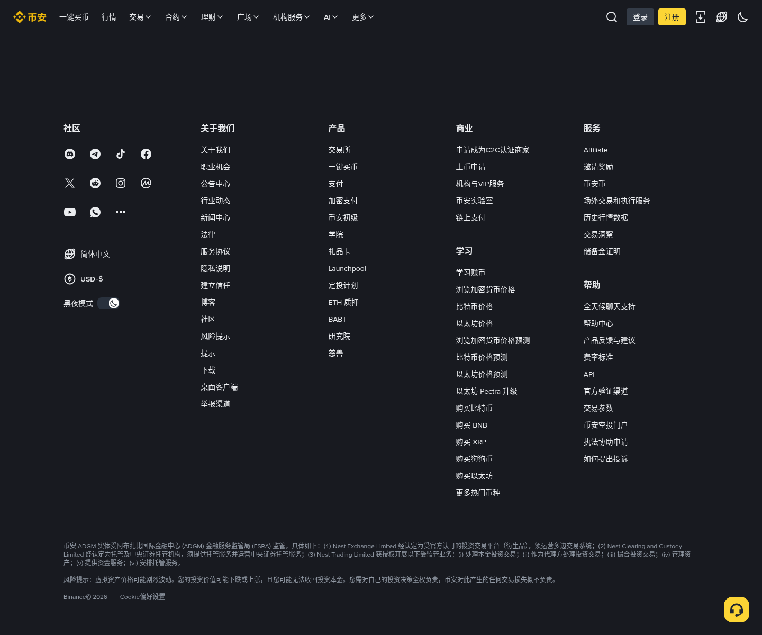Expand the 广场 dropdown menu
The width and height of the screenshot is (762, 635).
[248, 17]
